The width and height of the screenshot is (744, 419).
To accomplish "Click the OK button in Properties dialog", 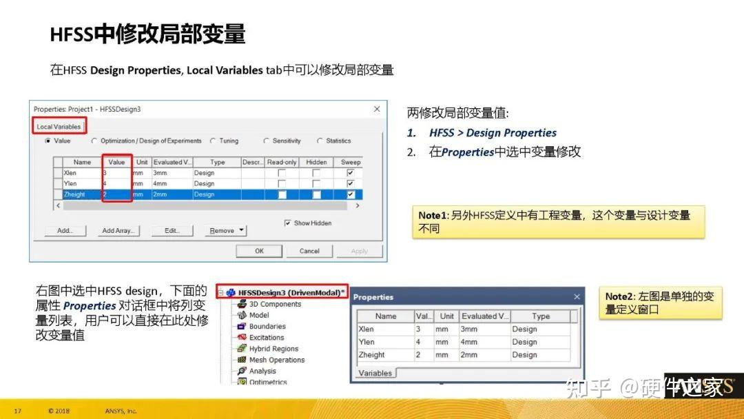I will 260,251.
